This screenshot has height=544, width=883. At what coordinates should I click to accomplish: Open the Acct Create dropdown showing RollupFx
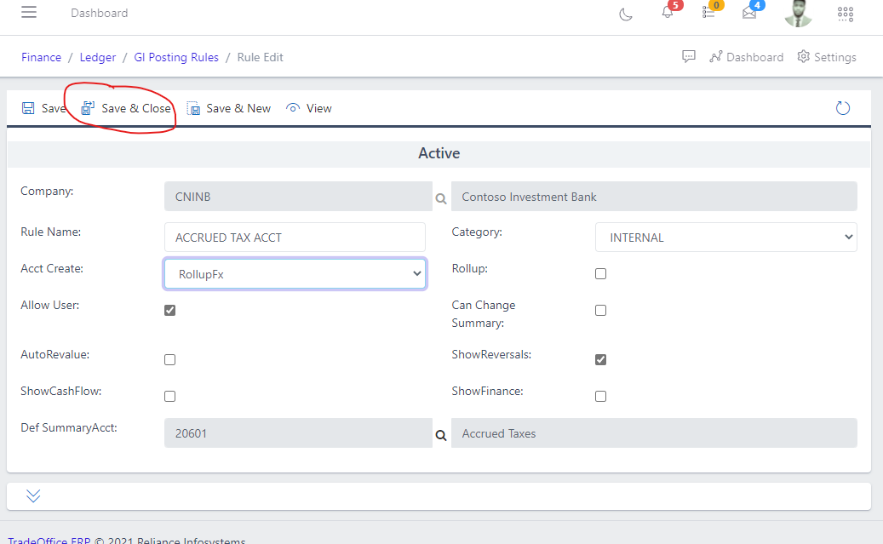[295, 273]
